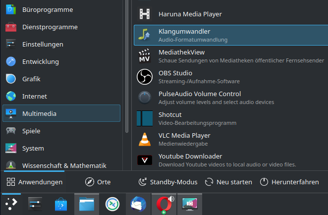Viewport: 328px width, 215px height.
Task: Choose the Einstellungen category label
Action: [x=43, y=45]
